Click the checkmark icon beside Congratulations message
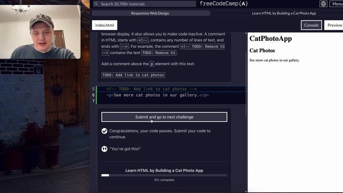 [x=105, y=131]
